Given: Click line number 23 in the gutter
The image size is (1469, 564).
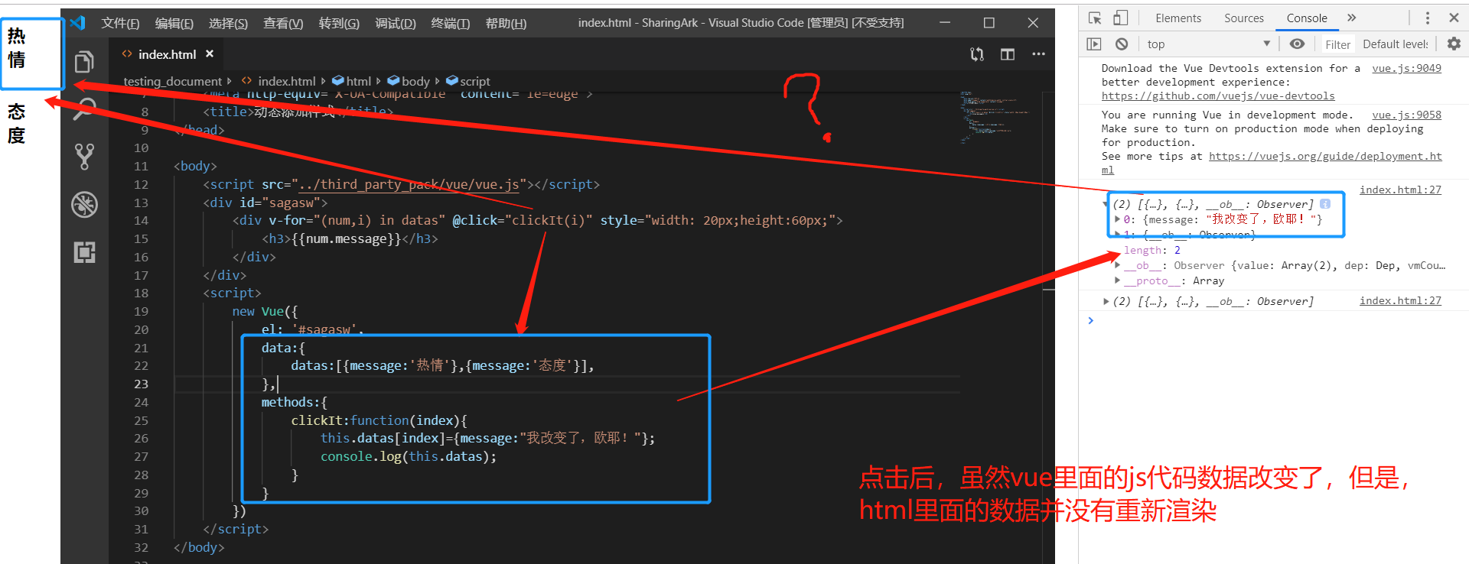Looking at the screenshot, I should click(x=142, y=384).
